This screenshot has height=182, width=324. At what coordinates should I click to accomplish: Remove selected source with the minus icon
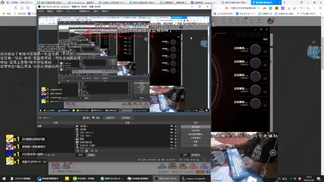coord(82,151)
